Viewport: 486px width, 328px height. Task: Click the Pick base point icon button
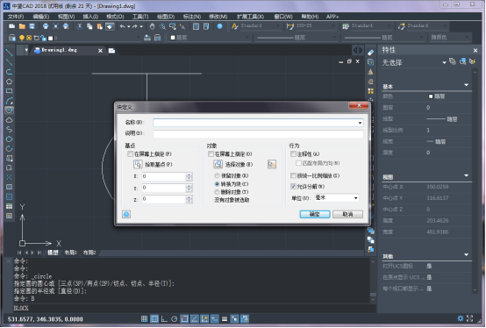pos(138,165)
